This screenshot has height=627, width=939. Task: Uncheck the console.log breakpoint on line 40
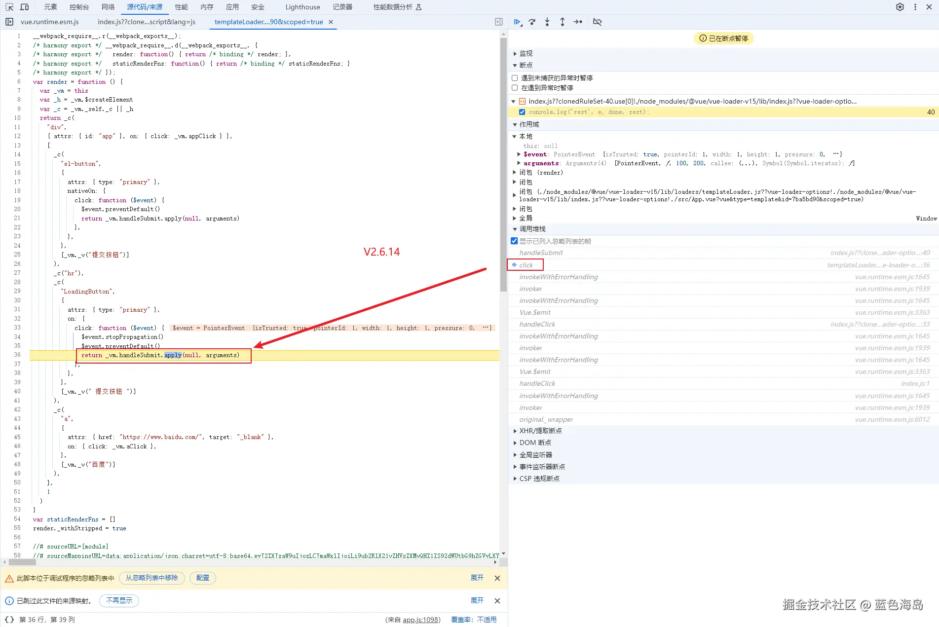(x=522, y=112)
